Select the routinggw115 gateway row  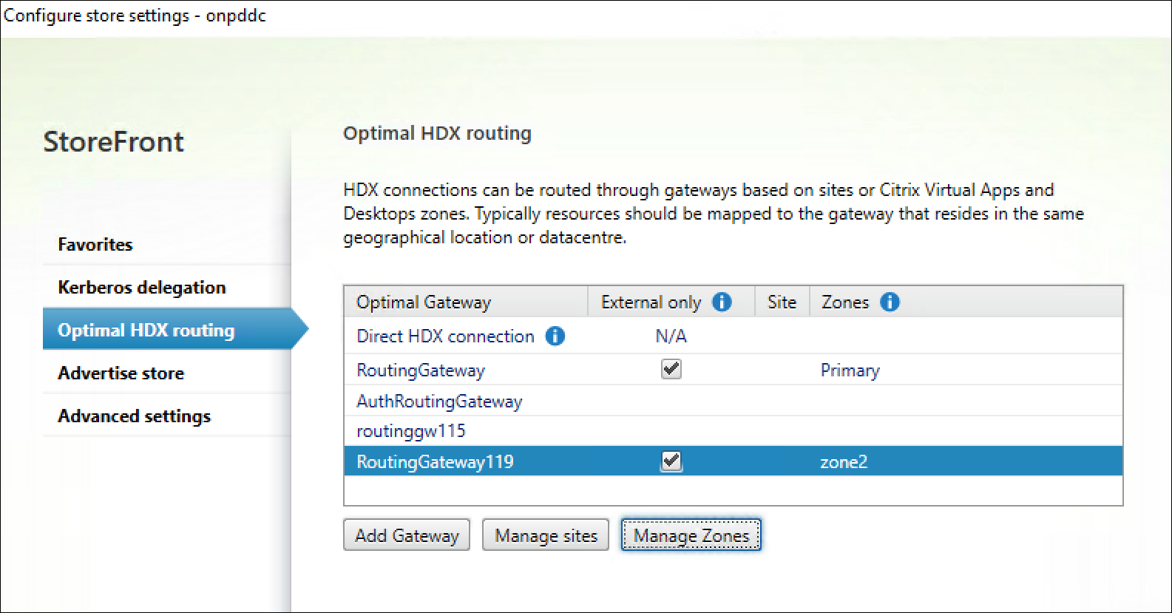pos(411,431)
